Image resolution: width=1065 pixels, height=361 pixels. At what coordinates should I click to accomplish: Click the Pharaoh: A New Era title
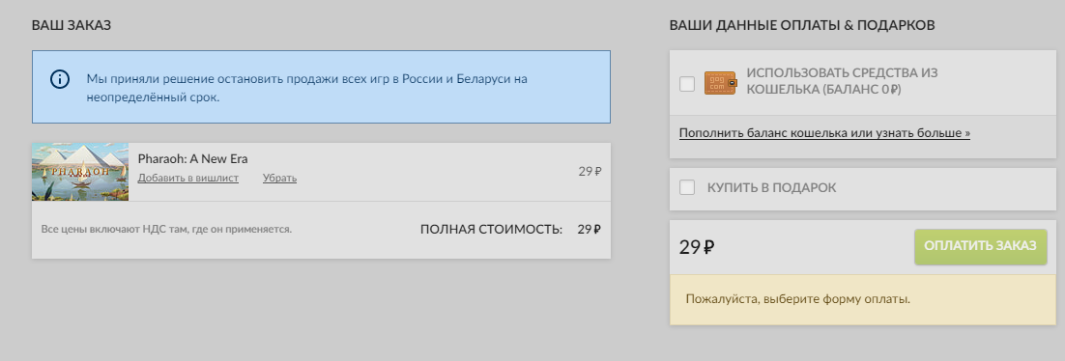tap(193, 159)
